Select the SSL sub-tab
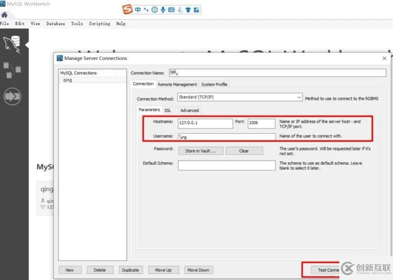 click(168, 110)
